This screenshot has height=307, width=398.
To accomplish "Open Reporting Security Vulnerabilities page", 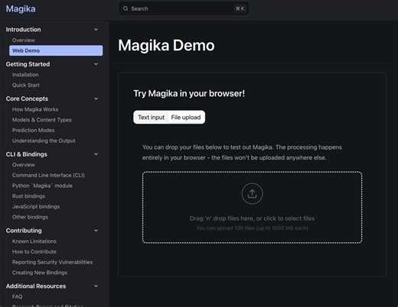I will tap(52, 262).
